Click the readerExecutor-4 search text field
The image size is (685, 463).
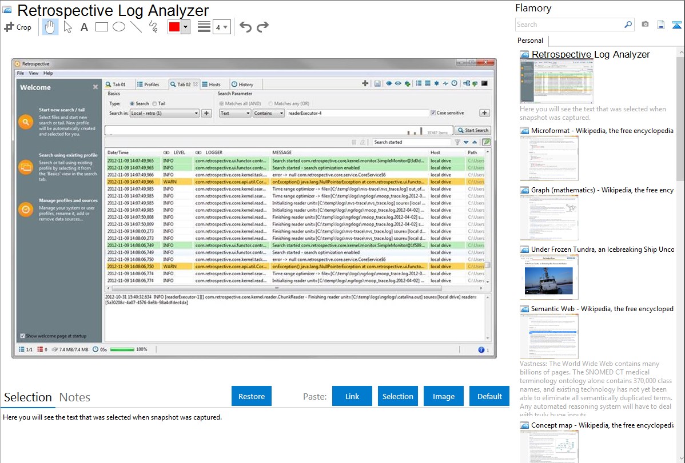(x=357, y=113)
